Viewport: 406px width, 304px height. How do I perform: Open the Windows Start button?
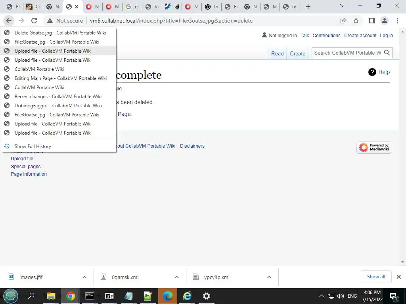[10, 296]
